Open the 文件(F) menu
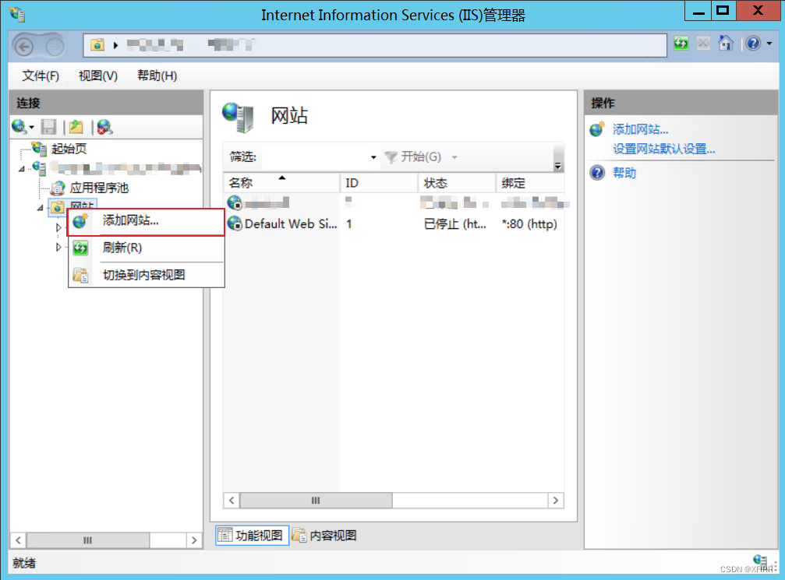The height and width of the screenshot is (580, 785). (x=41, y=76)
